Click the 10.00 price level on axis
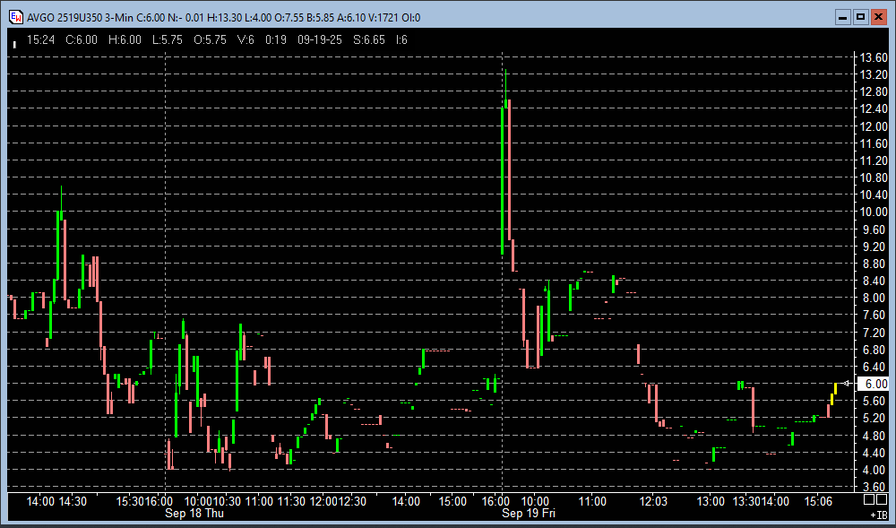The height and width of the screenshot is (528, 896). (874, 212)
